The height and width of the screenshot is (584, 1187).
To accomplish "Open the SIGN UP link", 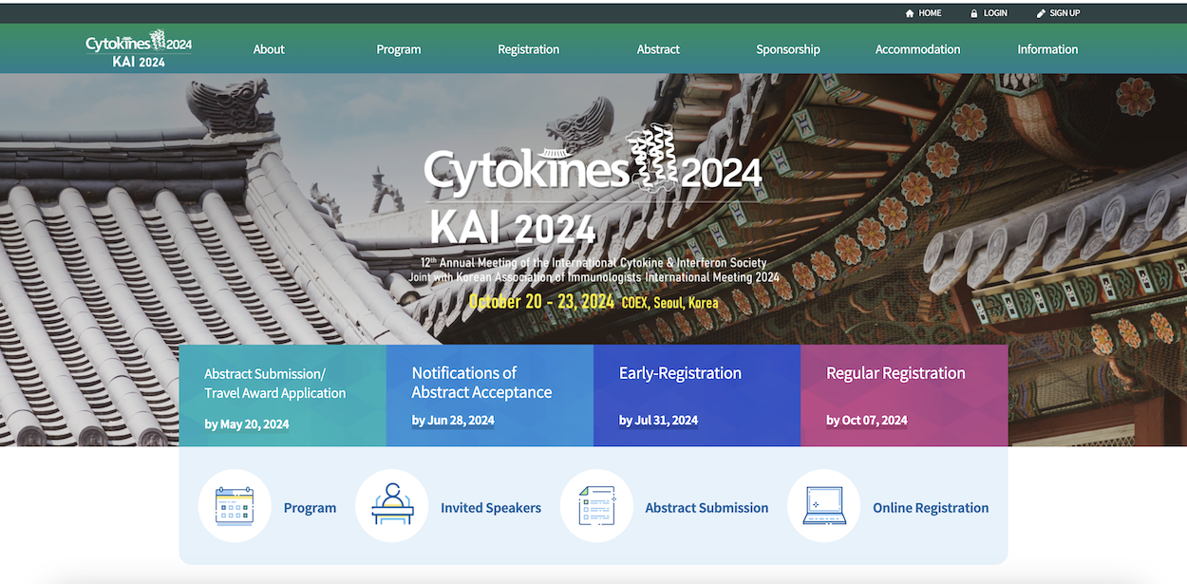I will tap(1065, 13).
